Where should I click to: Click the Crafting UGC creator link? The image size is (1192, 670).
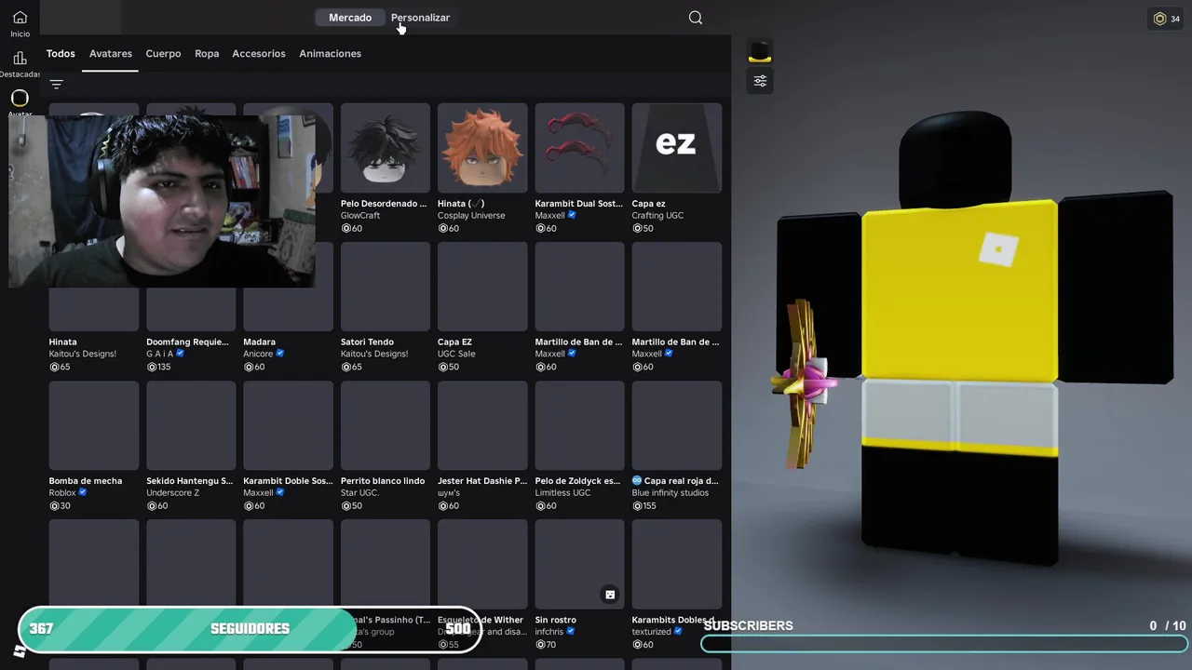[x=657, y=216]
